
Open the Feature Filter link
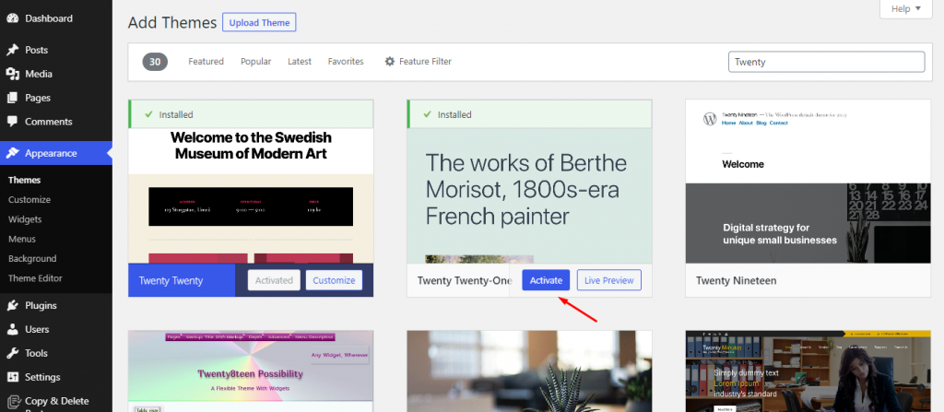[419, 62]
